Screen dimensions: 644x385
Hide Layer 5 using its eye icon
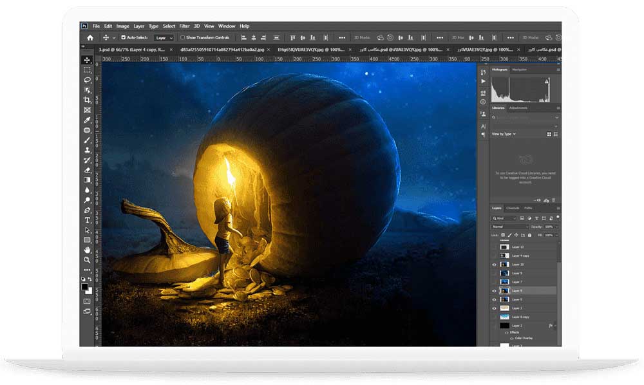click(494, 299)
